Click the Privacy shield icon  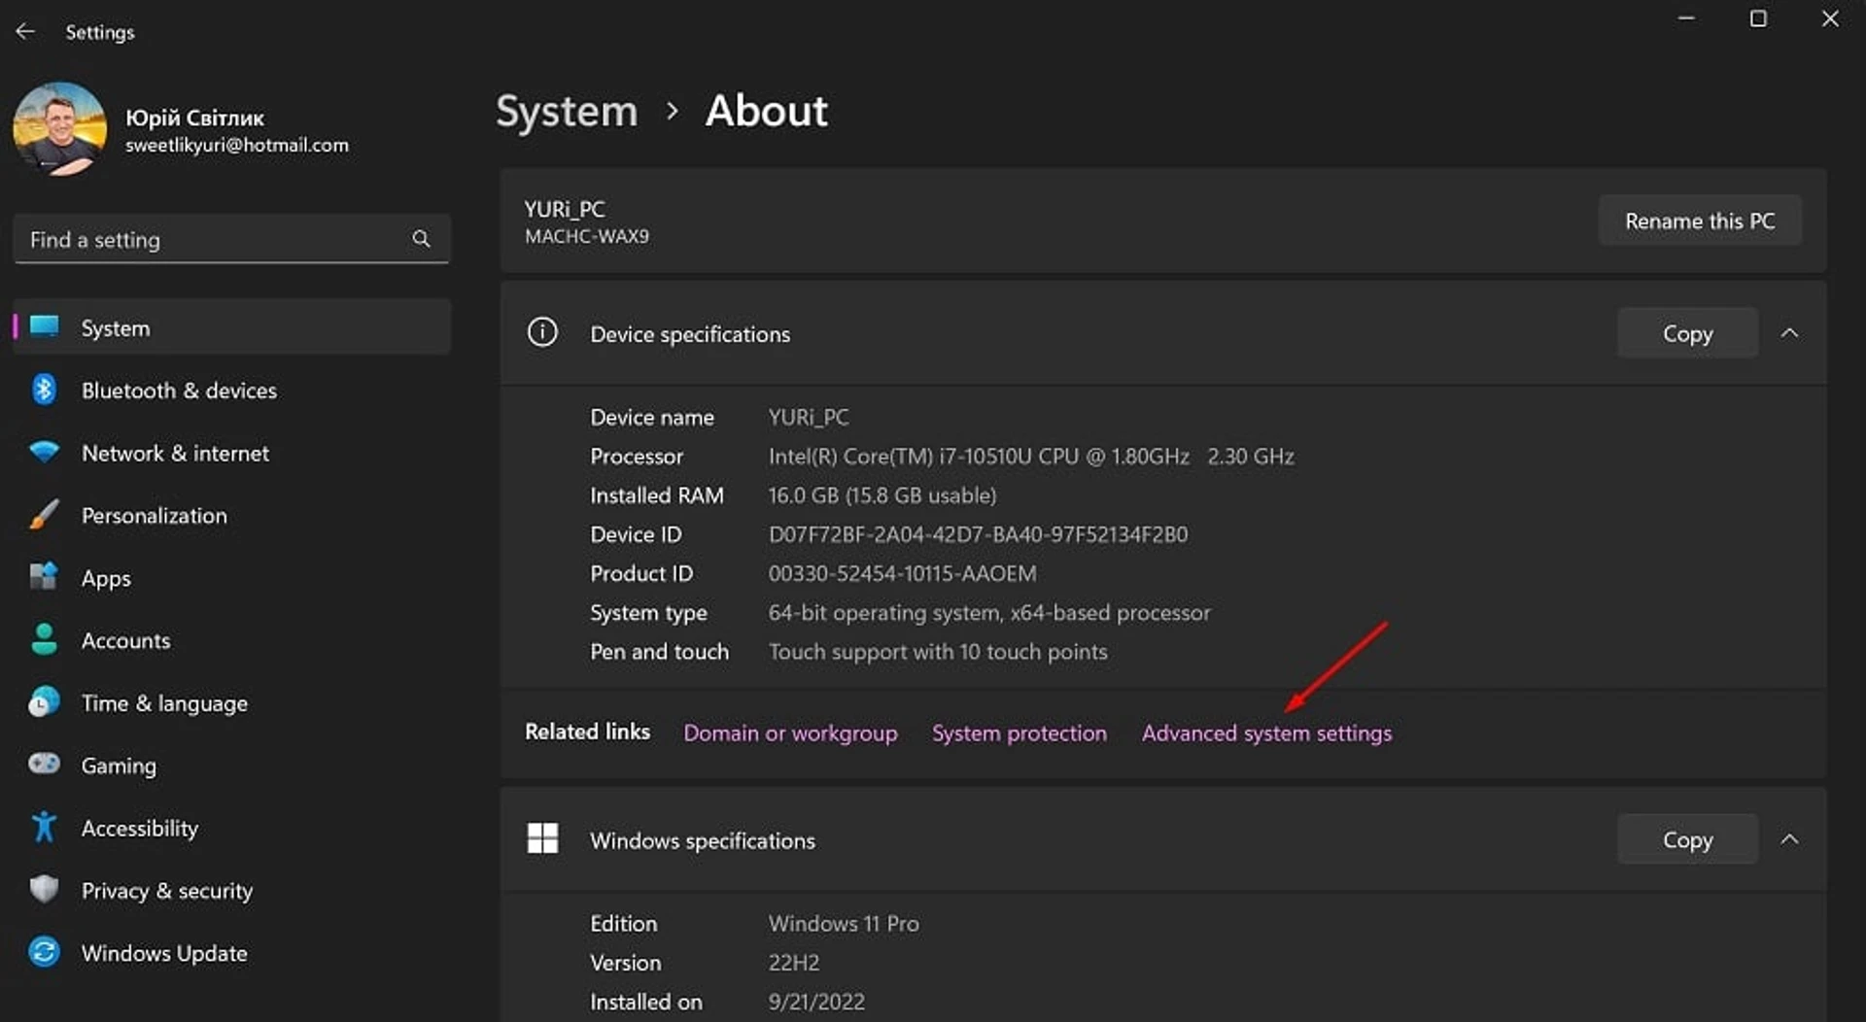pyautogui.click(x=44, y=890)
